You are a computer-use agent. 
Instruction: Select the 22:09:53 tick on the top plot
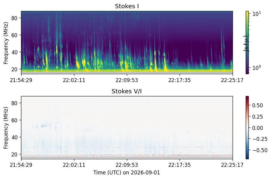point(127,80)
